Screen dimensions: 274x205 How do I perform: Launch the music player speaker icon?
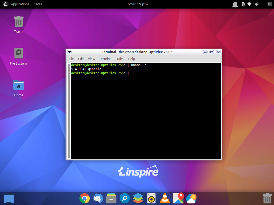pyautogui.click(x=151, y=198)
